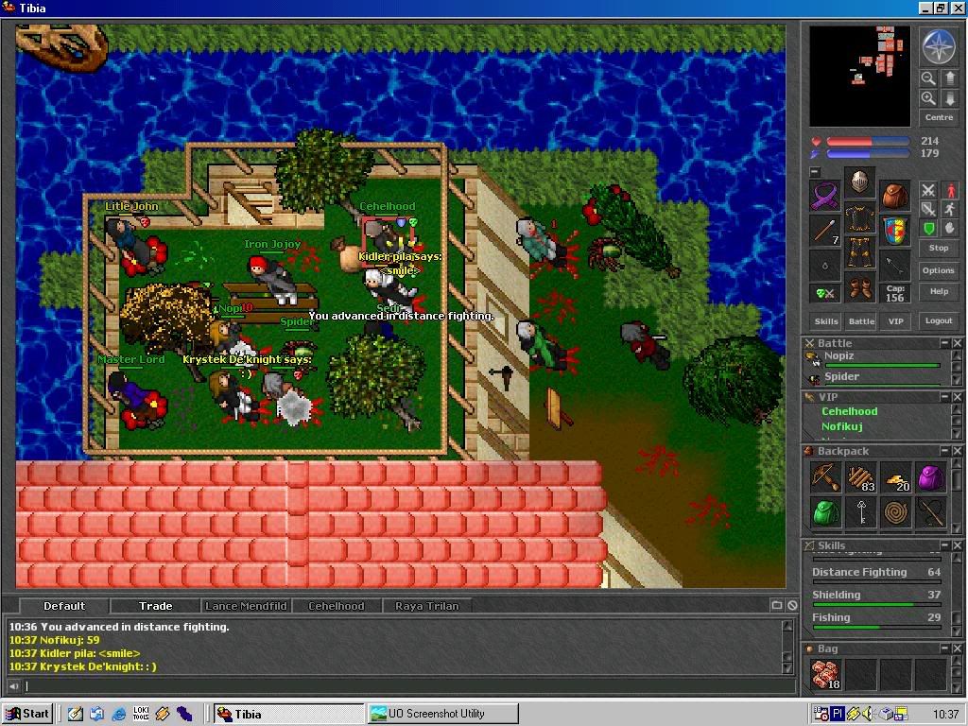Screen dimensions: 968x726
Task: Select Nopiz in the Battle list
Action: (876, 358)
